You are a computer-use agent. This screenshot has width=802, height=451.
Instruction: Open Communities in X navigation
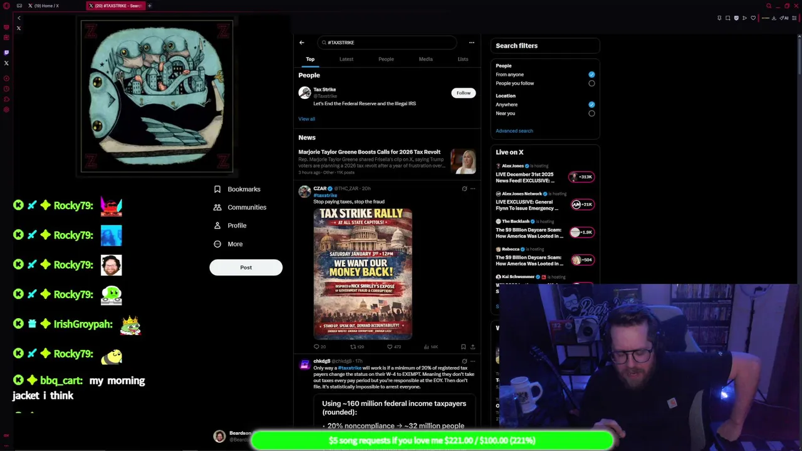(239, 207)
